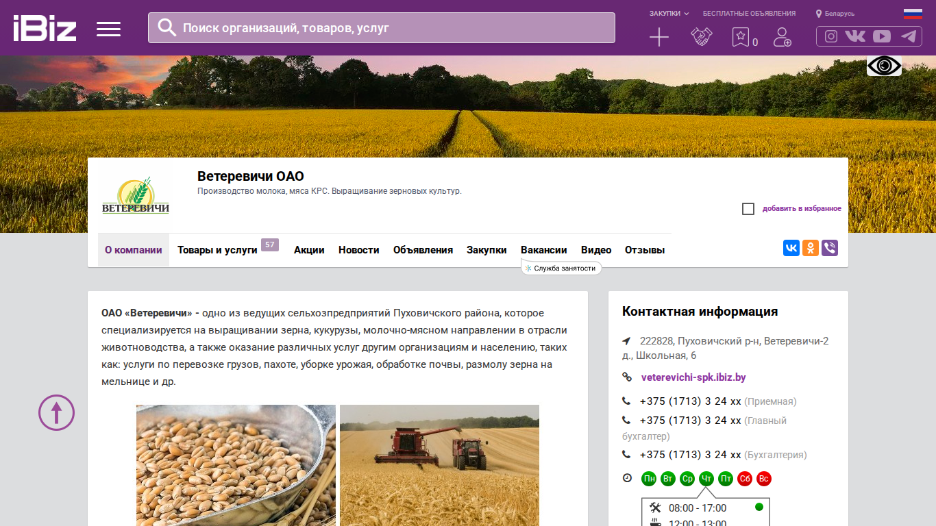Select the Ср weekday circle

pos(687,479)
